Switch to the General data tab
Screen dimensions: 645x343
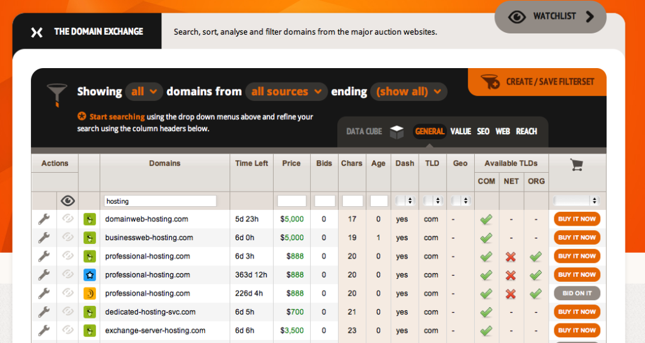point(429,132)
